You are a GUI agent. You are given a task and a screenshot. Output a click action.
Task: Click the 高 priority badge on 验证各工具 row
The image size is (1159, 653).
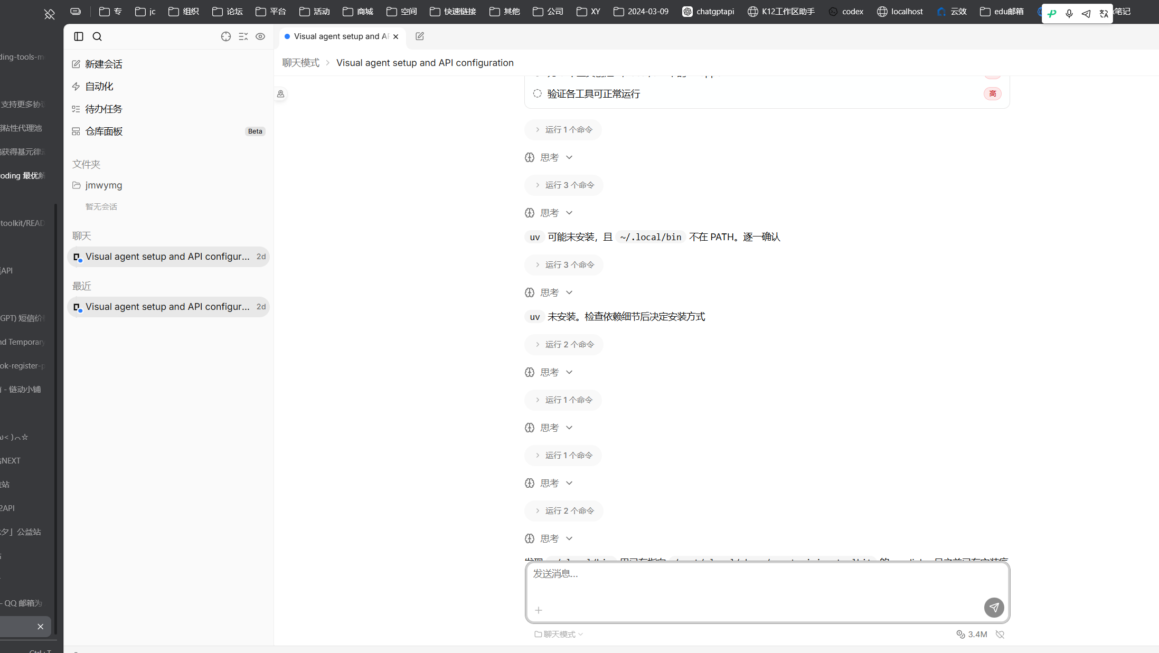pos(993,93)
